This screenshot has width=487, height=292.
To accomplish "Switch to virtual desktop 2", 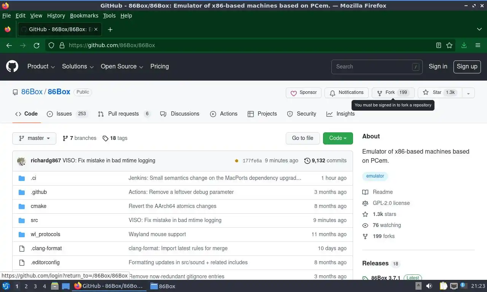I will coord(26,286).
